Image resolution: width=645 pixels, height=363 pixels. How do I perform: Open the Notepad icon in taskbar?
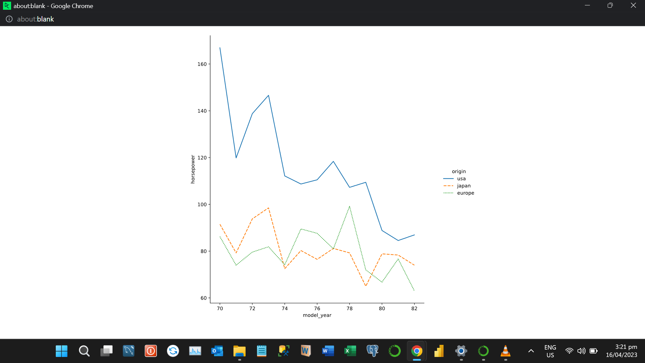click(x=261, y=351)
